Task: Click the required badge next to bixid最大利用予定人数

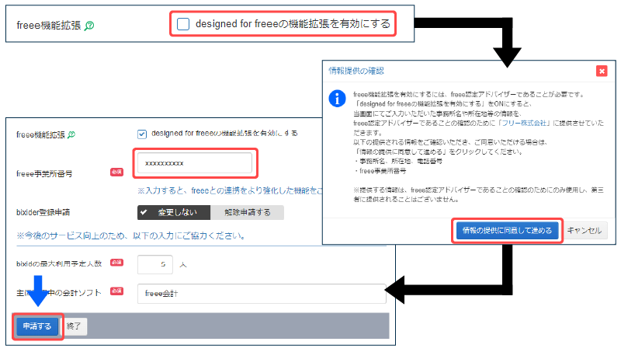Action: coord(116,263)
